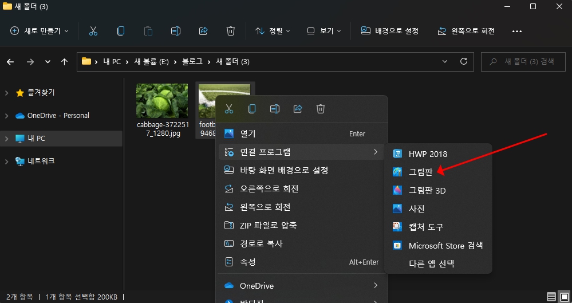The height and width of the screenshot is (303, 572).
Task: Choose ZIP 파일로 압축
Action: pos(301,225)
